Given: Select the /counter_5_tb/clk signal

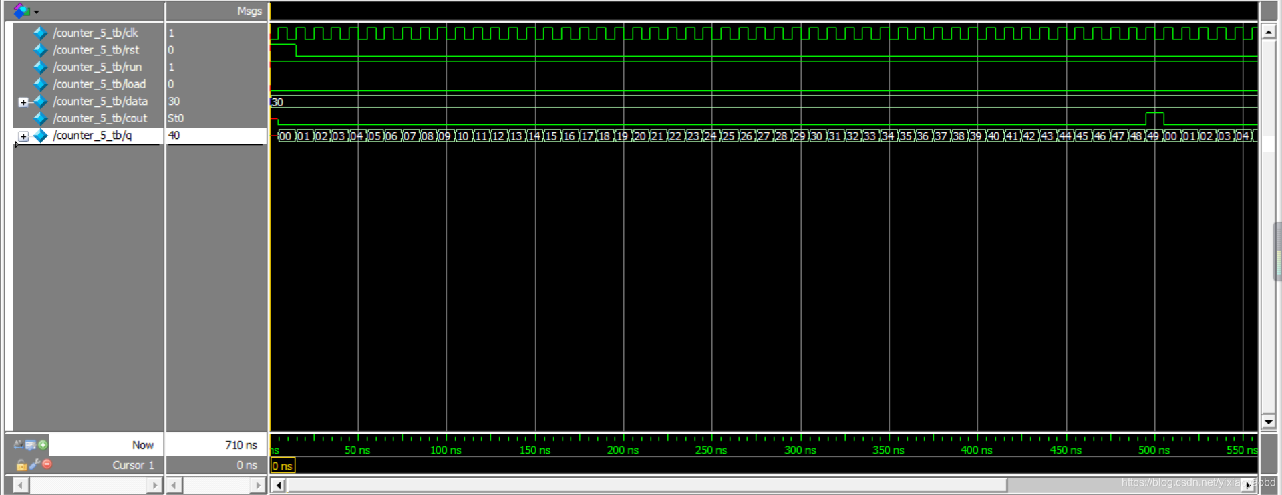Looking at the screenshot, I should [x=96, y=33].
